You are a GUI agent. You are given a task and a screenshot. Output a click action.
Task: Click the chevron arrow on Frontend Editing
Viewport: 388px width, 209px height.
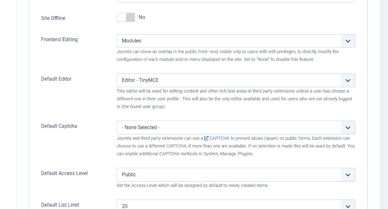tap(348, 41)
